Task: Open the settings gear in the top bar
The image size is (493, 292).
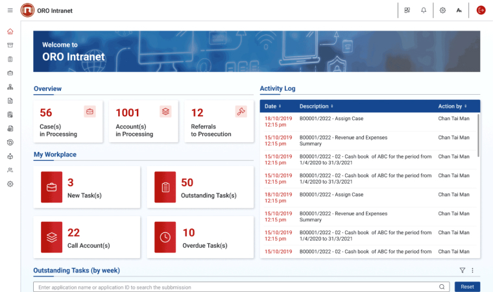Action: (x=442, y=10)
